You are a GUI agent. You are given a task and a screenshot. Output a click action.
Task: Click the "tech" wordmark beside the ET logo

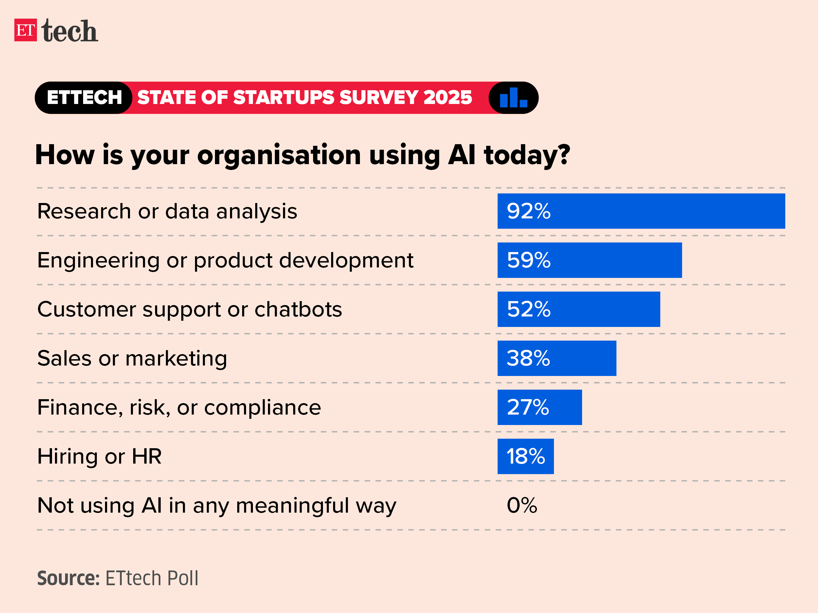[x=70, y=31]
